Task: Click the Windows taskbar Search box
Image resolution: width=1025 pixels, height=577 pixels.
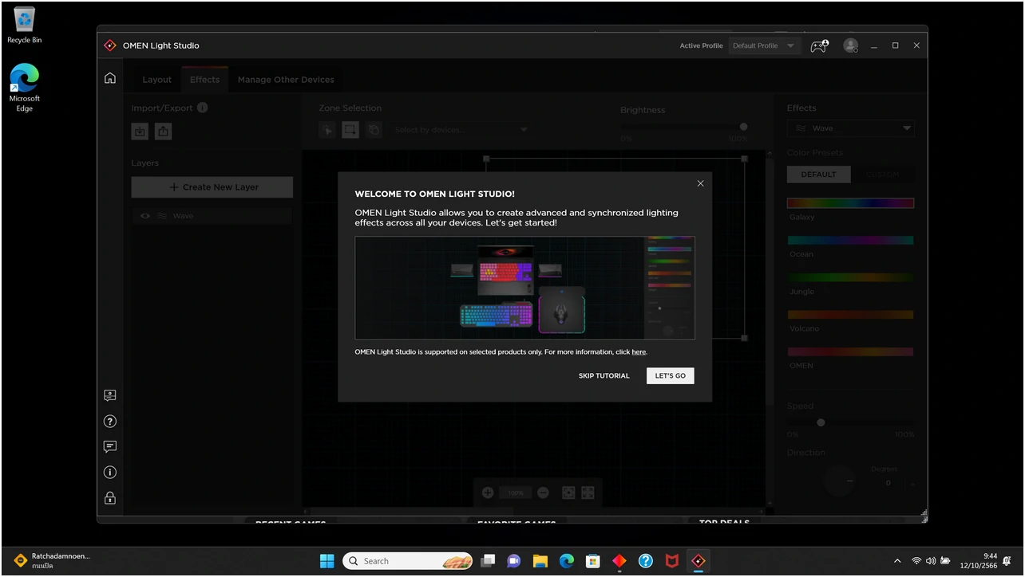Action: tap(408, 560)
